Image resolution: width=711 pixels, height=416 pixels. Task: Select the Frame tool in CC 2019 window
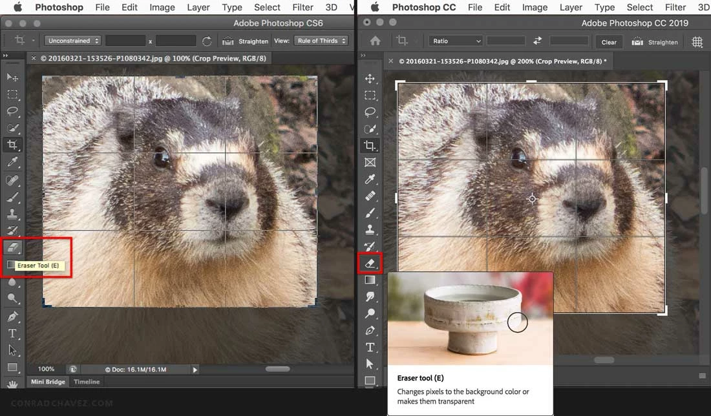[370, 162]
